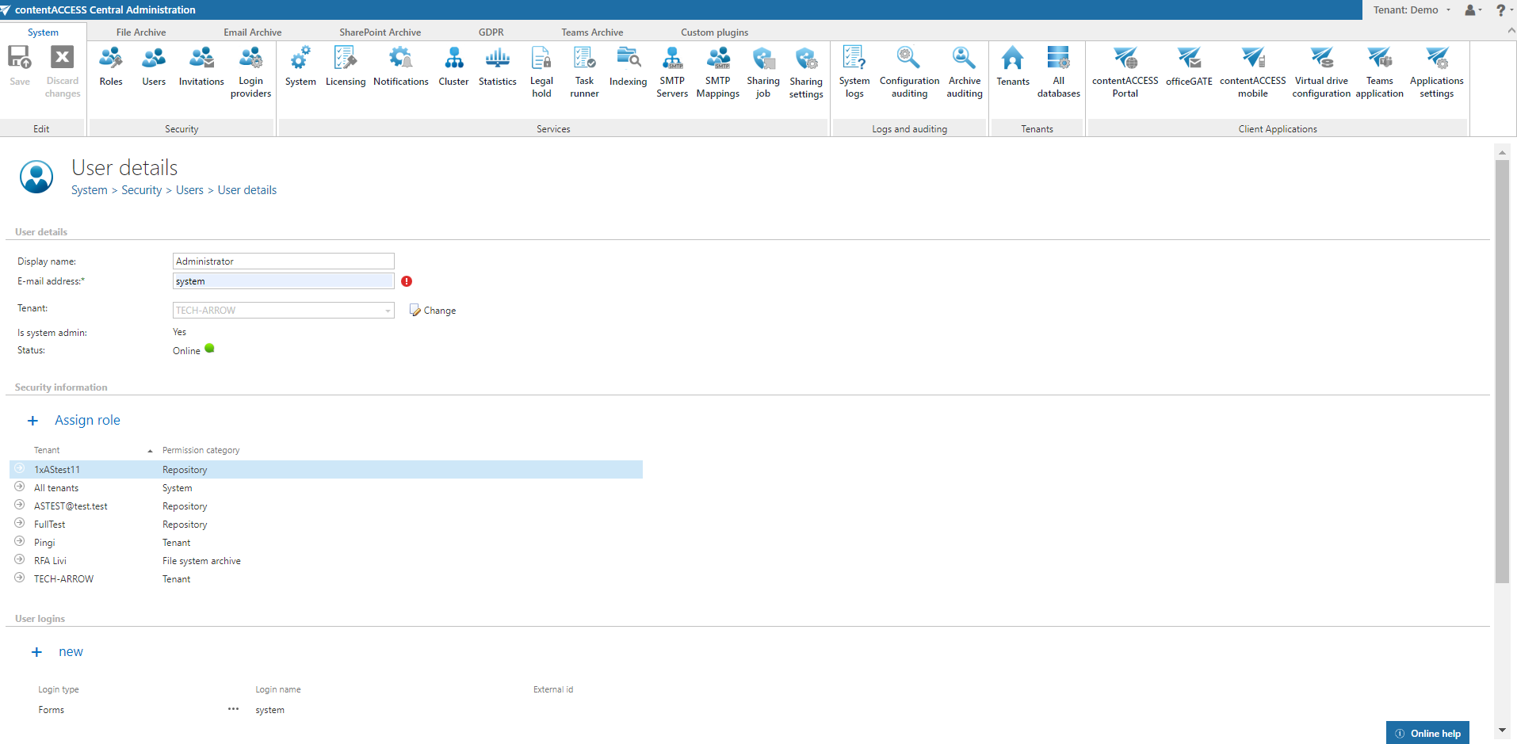Screen dimensions: 1517x744
Task: Expand the 1xAStest11 role row arrow
Action: pos(20,469)
